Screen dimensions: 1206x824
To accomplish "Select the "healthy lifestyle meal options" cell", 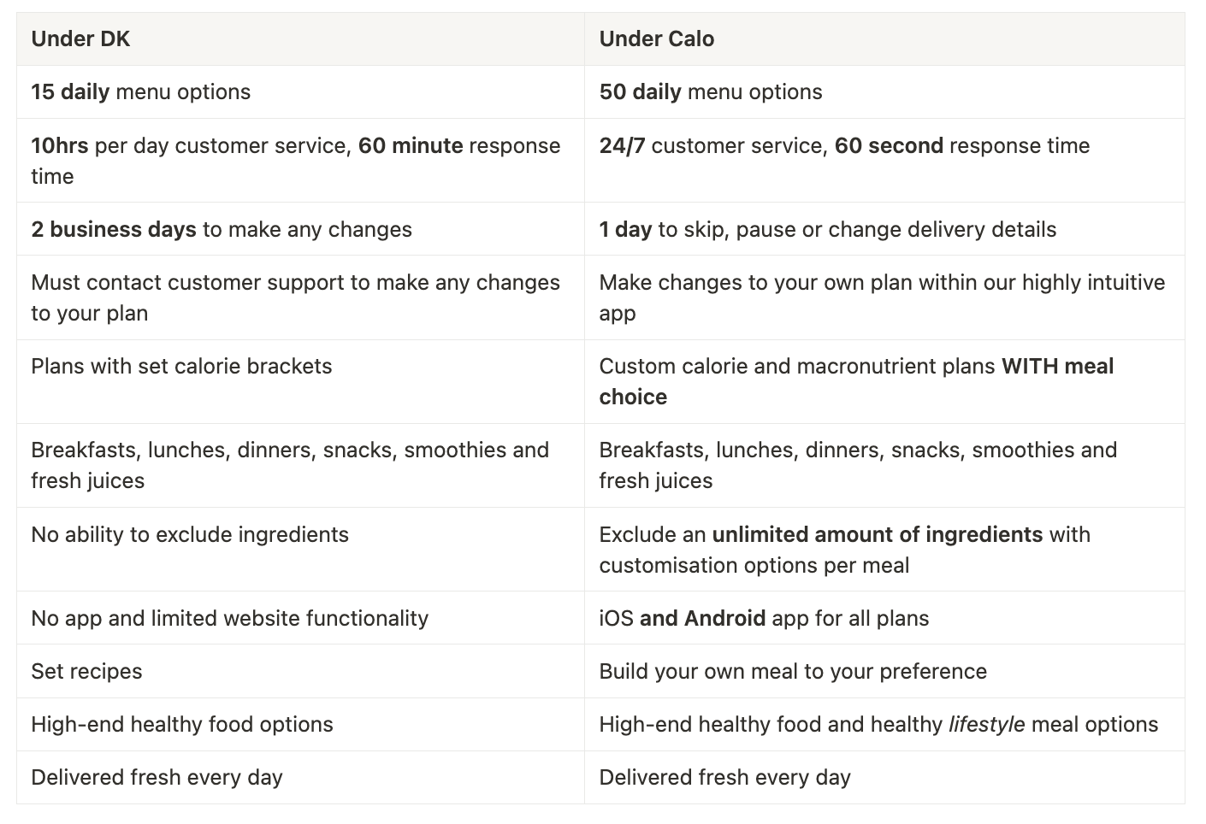I will pyautogui.click(x=878, y=725).
